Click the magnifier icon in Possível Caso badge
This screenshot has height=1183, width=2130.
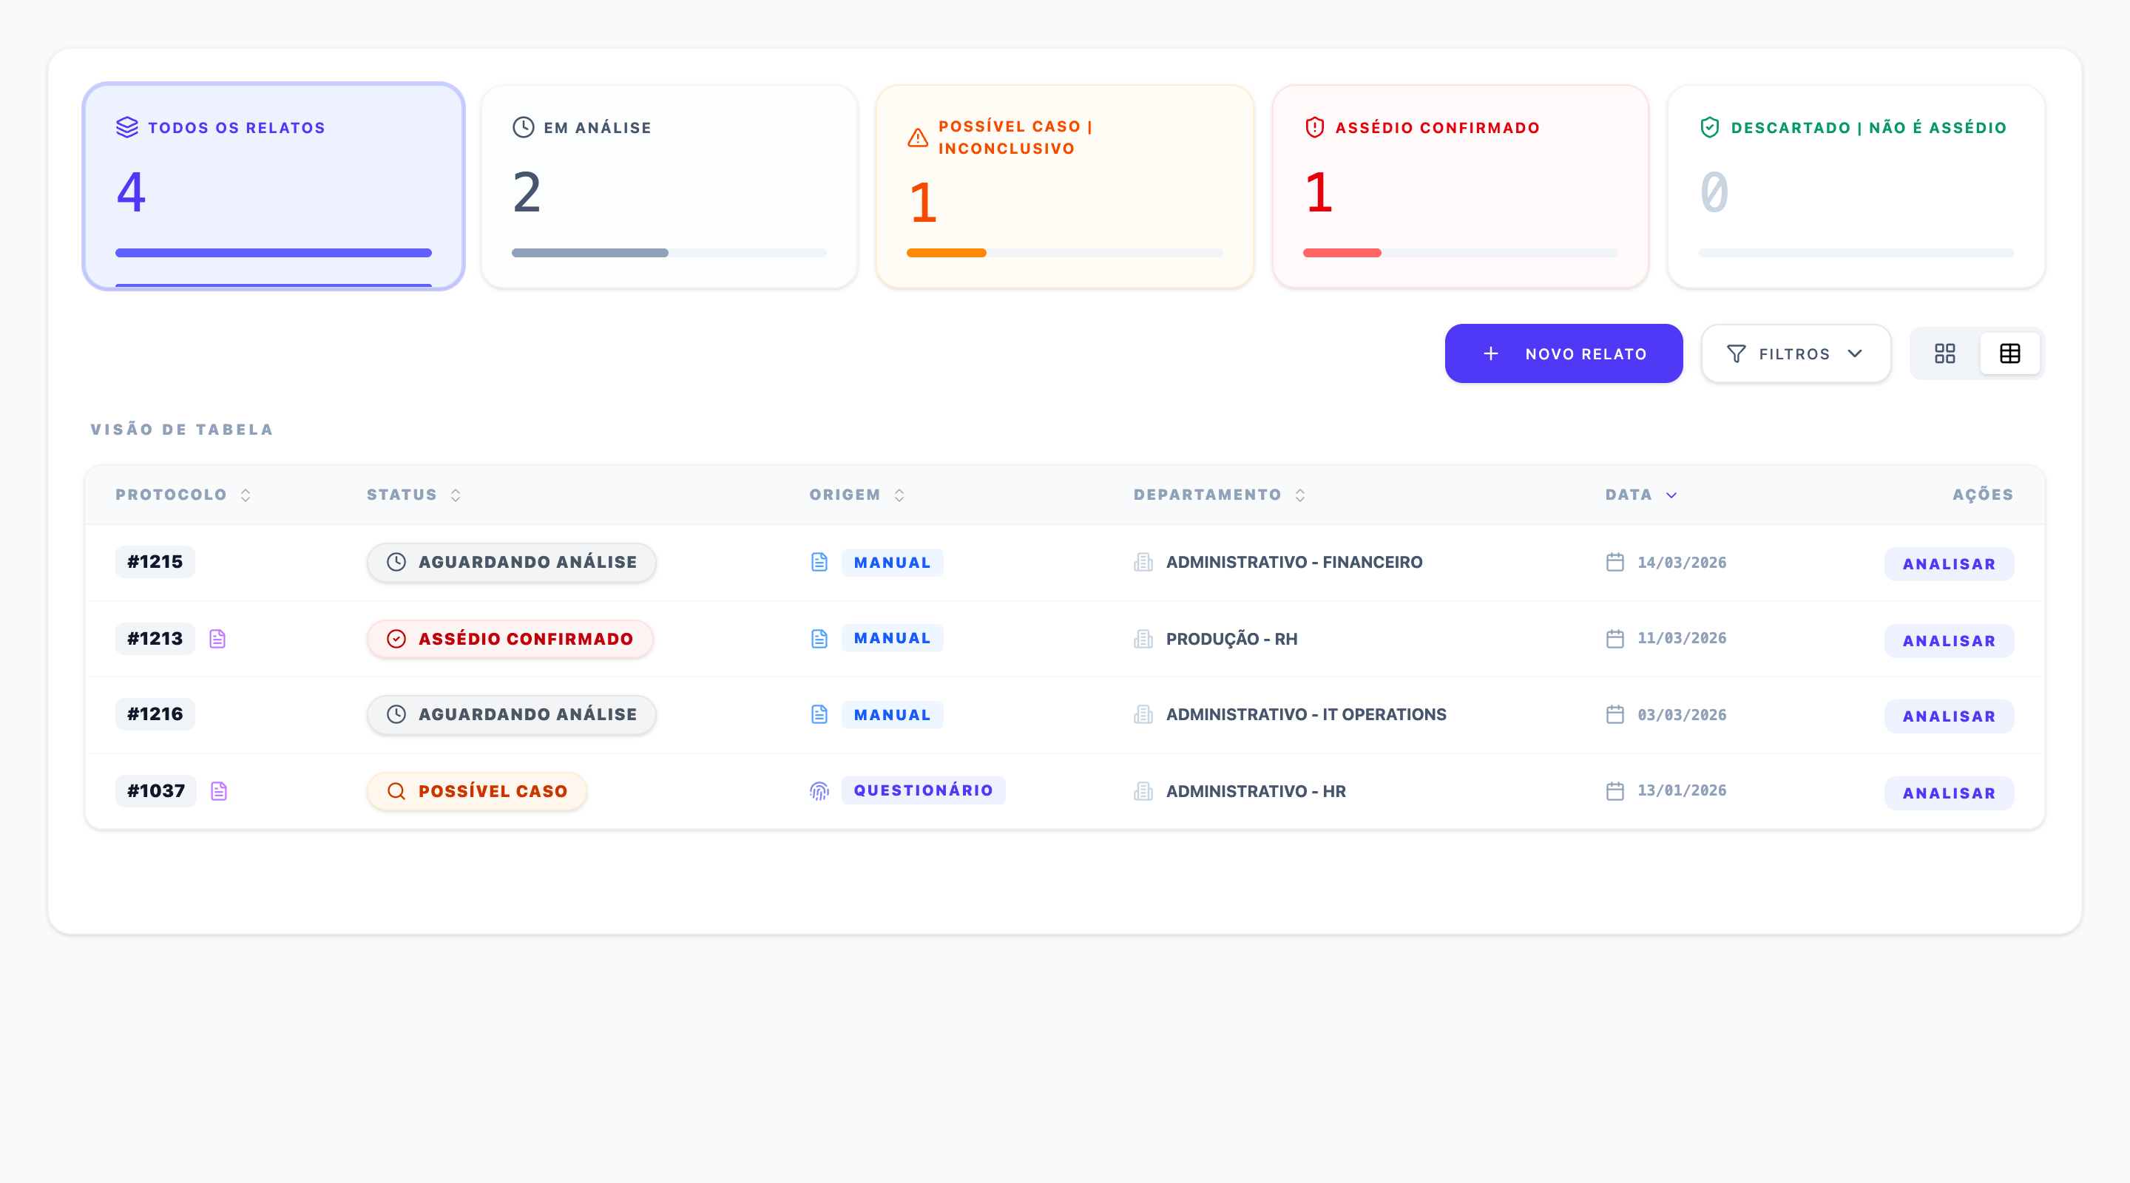coord(396,791)
